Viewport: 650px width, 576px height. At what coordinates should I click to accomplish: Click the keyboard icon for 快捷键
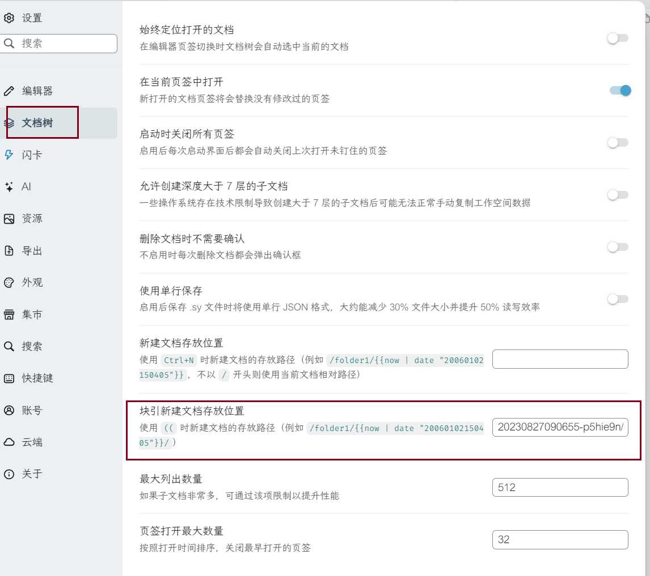pyautogui.click(x=9, y=378)
